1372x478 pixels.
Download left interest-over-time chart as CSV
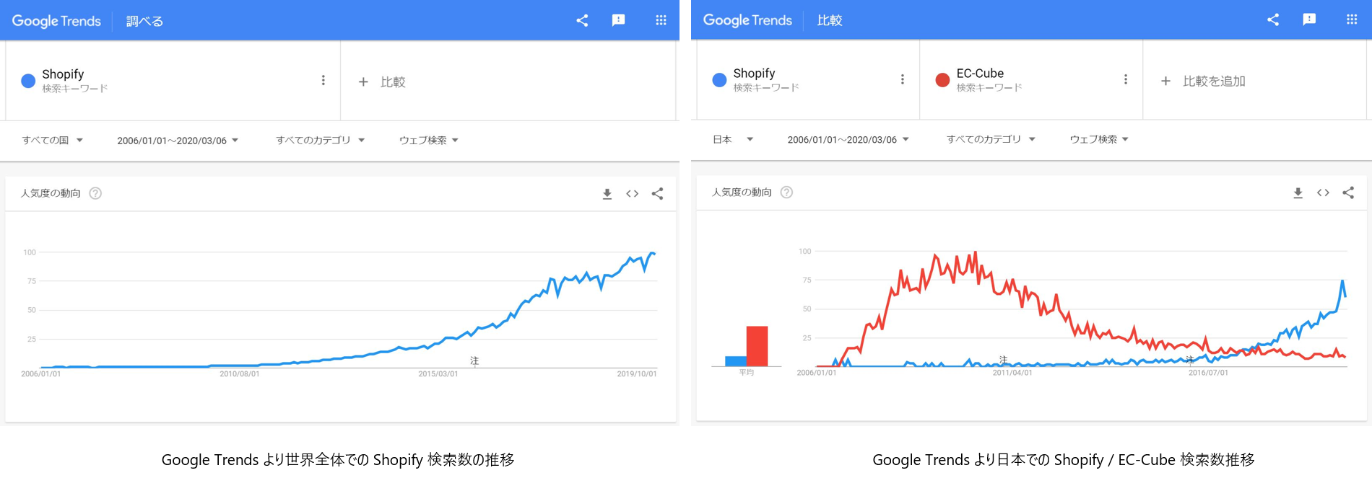pyautogui.click(x=607, y=193)
